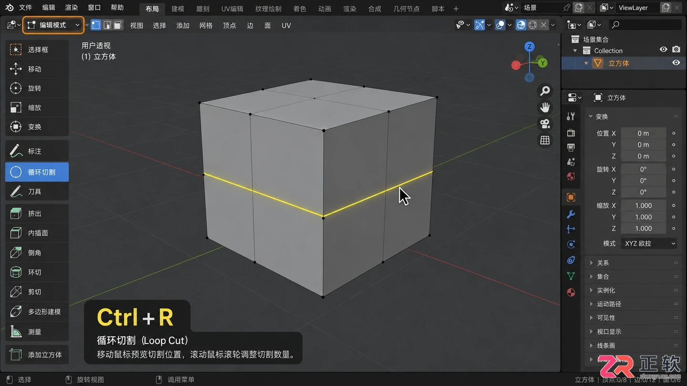Switch to the 建模 workspace tab

178,9
